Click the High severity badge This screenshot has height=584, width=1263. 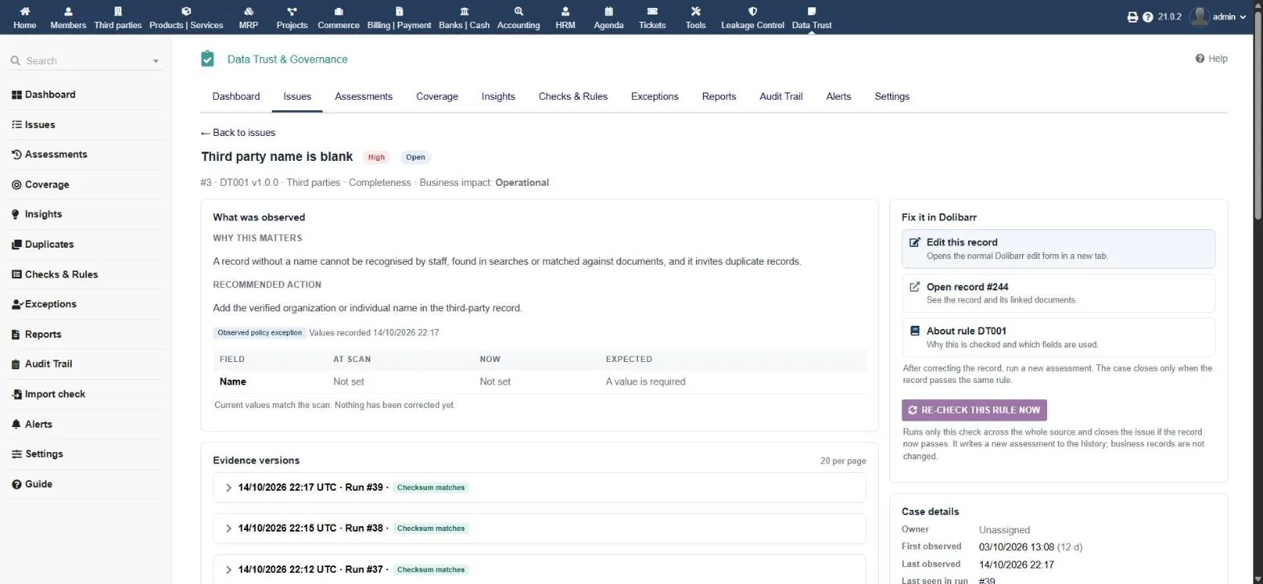pos(376,158)
